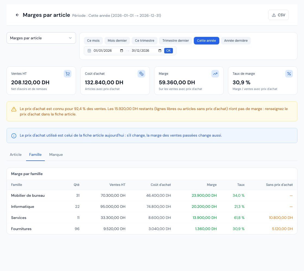Click the calendar icon beside the date range
This screenshot has width=304, height=271.
click(89, 51)
